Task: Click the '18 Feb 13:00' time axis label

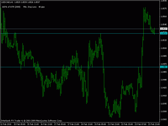Action: pos(87,124)
